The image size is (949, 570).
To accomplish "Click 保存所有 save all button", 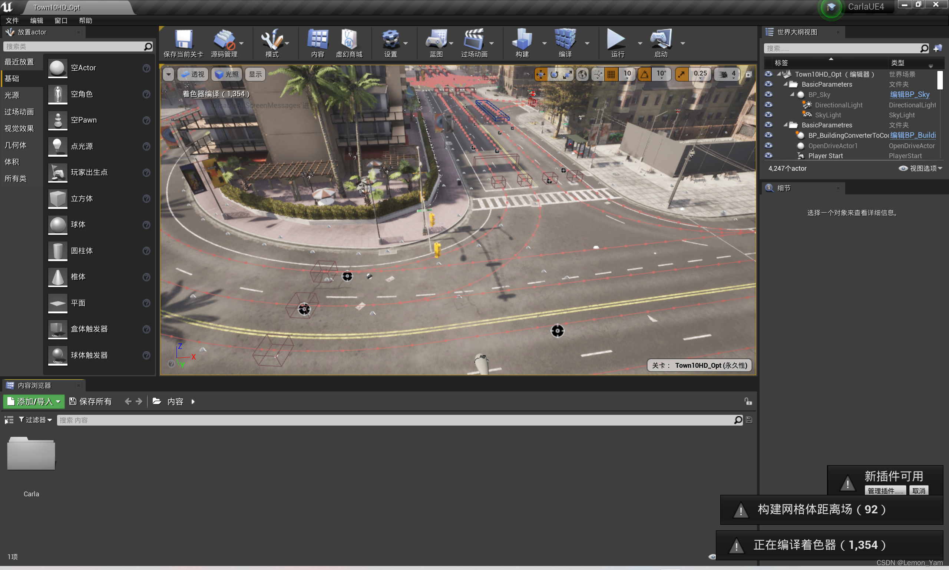I will point(90,401).
